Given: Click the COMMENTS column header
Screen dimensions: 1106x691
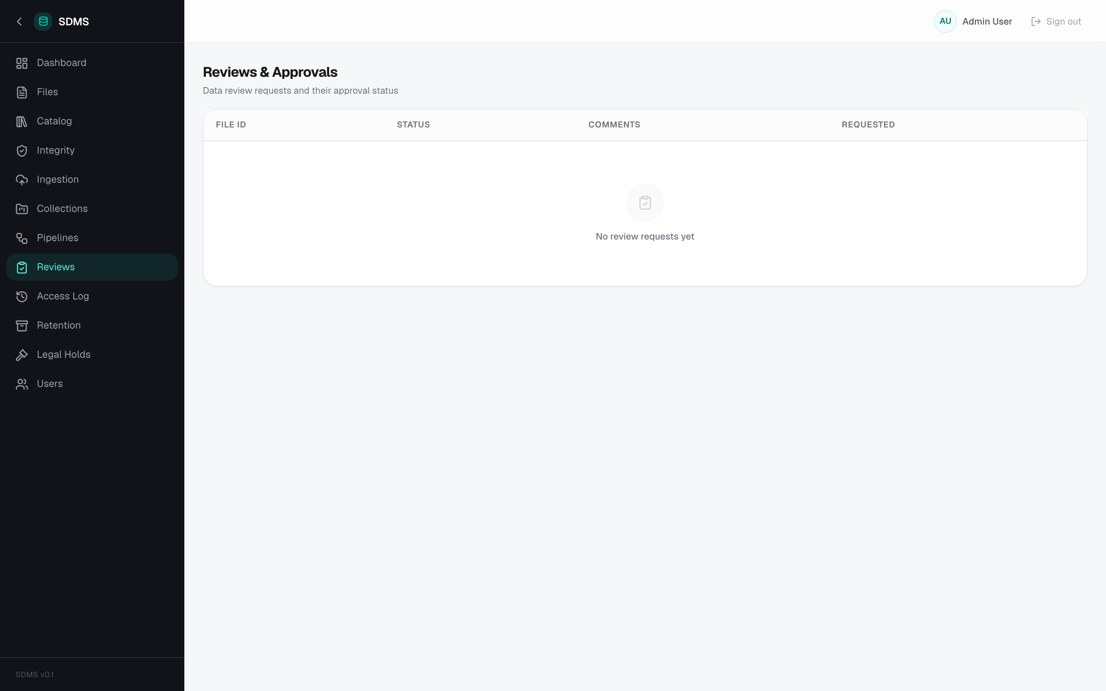Looking at the screenshot, I should [614, 125].
